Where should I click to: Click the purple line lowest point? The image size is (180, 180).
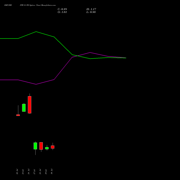(x=36, y=84)
